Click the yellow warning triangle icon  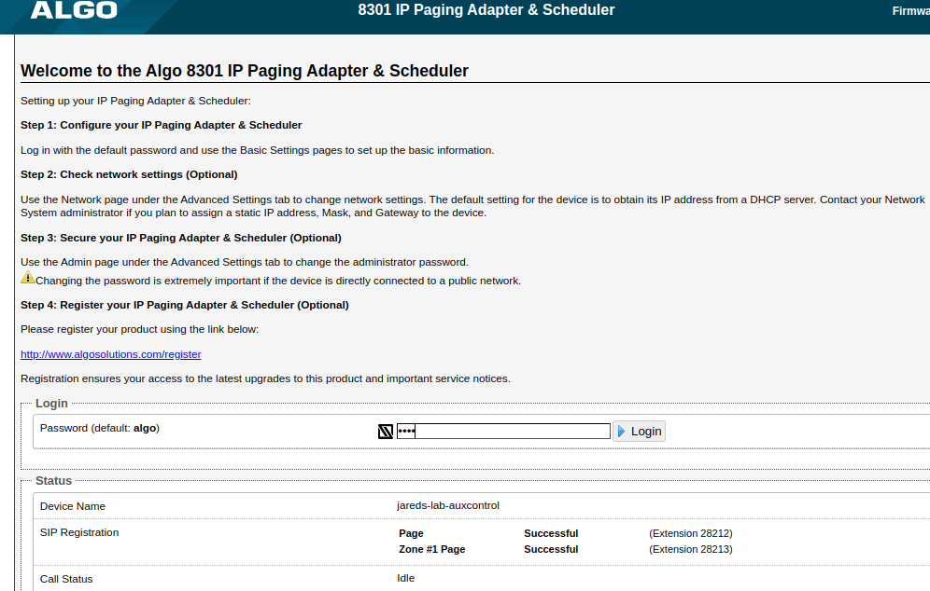28,278
